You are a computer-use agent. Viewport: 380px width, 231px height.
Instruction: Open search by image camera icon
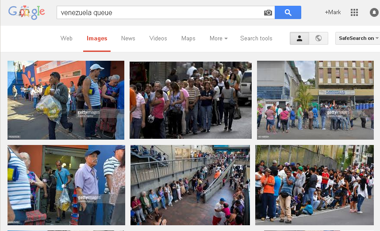tap(268, 12)
